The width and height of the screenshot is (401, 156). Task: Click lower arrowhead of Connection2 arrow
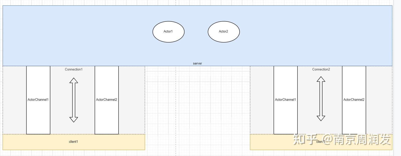point(321,118)
